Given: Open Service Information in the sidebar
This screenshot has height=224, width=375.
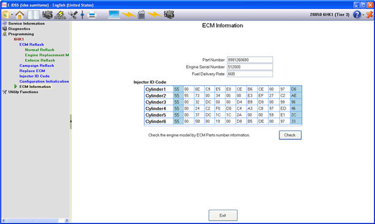Looking at the screenshot, I should pos(26,23).
